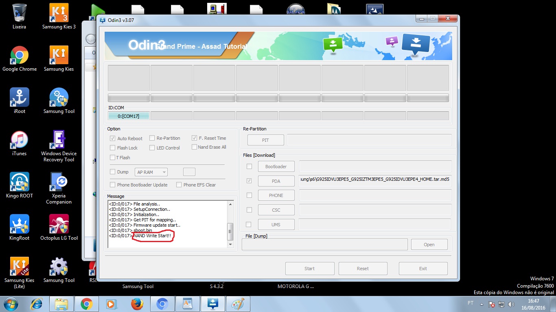Switch to the document editor taskbar icon
Viewport: 556px width, 312px height.
(x=187, y=304)
